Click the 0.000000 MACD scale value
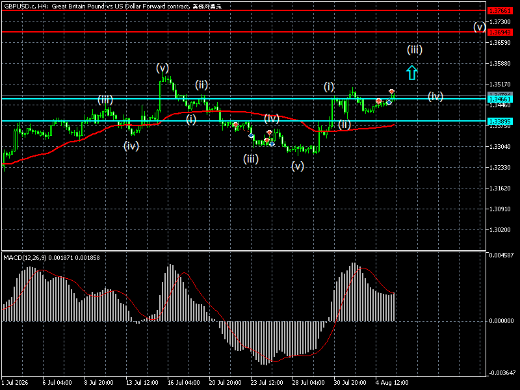Screen dimensions: 520x390 [501, 321]
